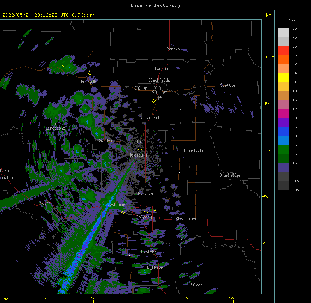This screenshot has width=311, height=303.
Task: Click the km unit label at top right
Action: pyautogui.click(x=268, y=15)
